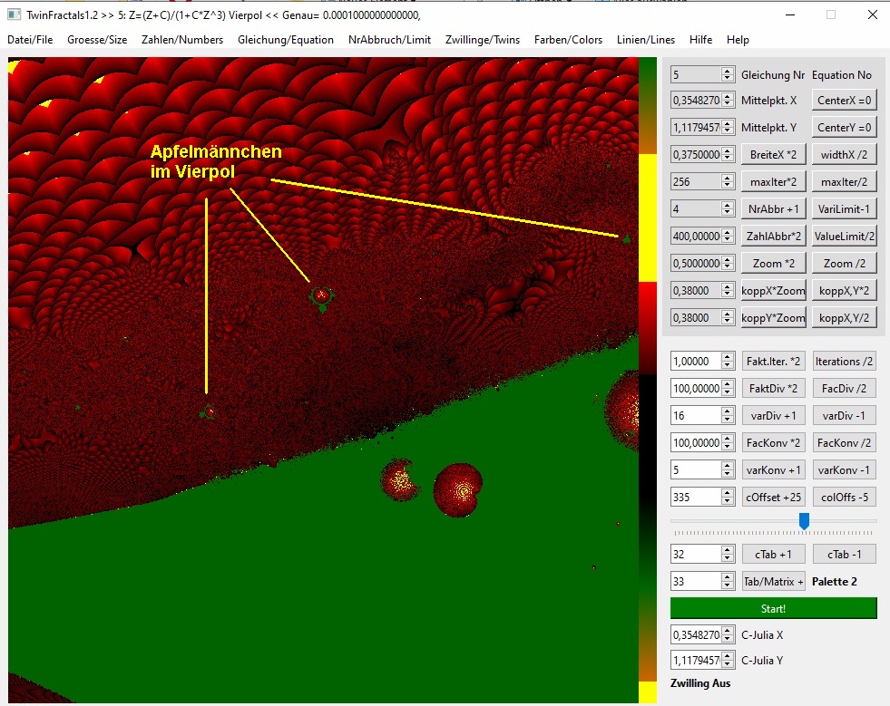Click the ValueLimit/2 button
Viewport: 890px width, 706px height.
click(844, 237)
